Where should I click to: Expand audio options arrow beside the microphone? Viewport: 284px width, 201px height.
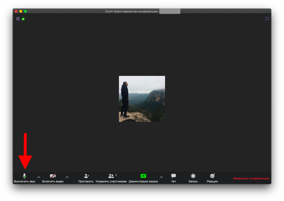(x=39, y=177)
